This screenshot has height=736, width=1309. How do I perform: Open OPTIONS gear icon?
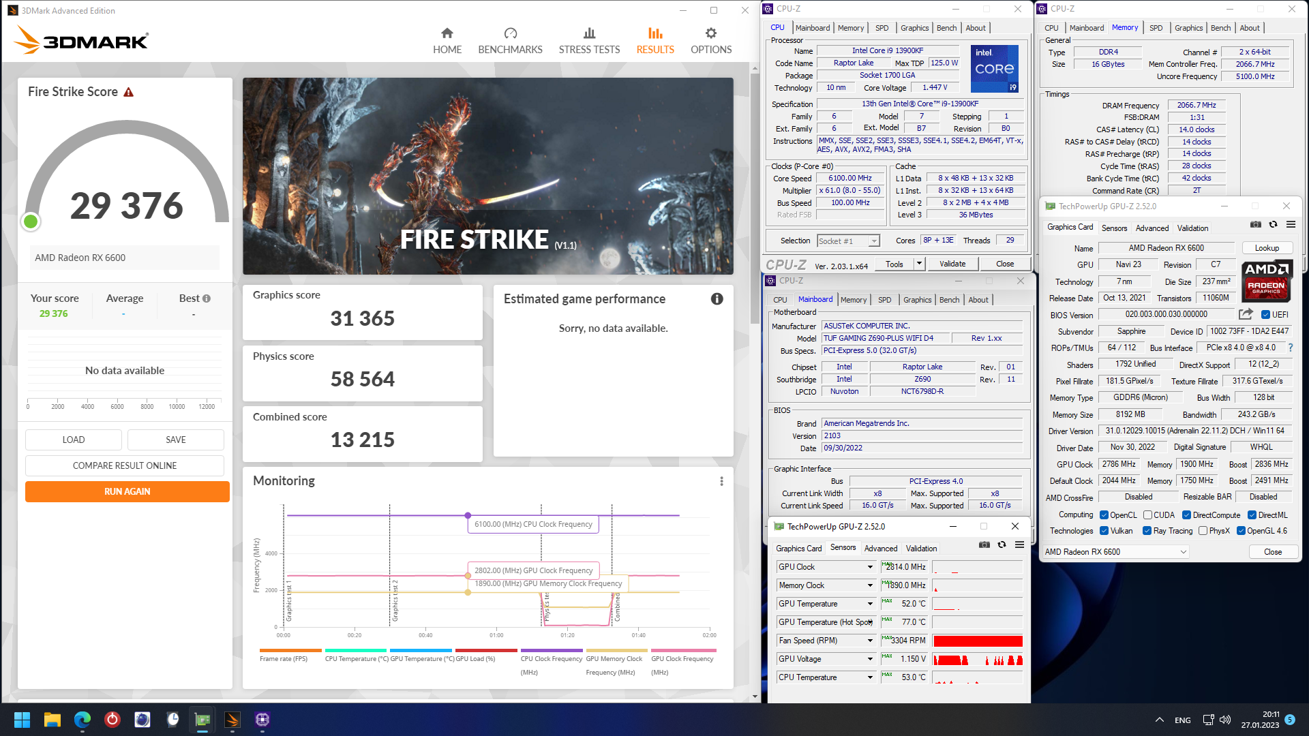click(x=711, y=33)
